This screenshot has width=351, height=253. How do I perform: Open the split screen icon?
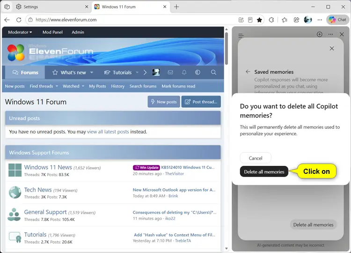coord(241,20)
